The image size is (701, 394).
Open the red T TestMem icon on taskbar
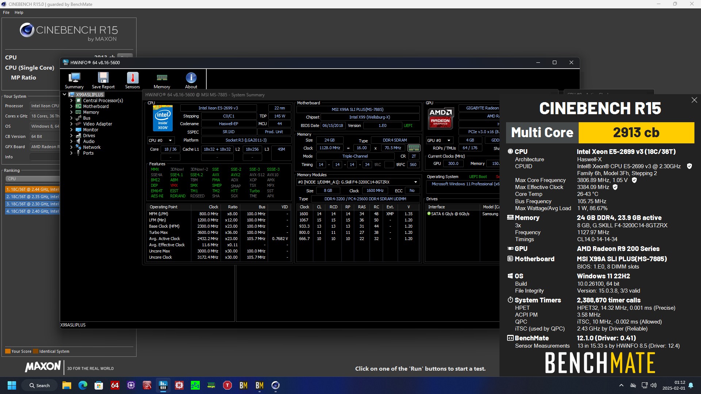coord(227,385)
